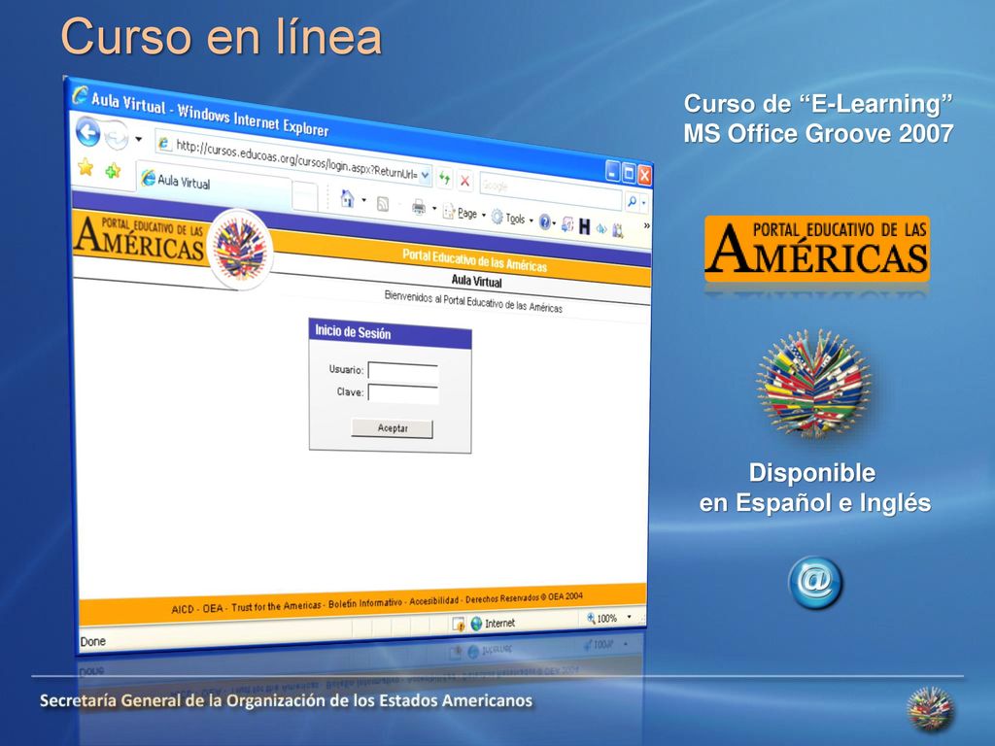Click the 100% zoom level button
Image resolution: width=995 pixels, height=746 pixels.
point(601,618)
